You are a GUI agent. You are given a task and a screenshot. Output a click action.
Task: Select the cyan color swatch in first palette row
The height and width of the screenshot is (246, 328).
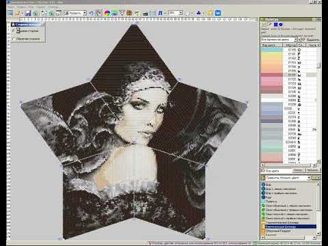pos(272,50)
